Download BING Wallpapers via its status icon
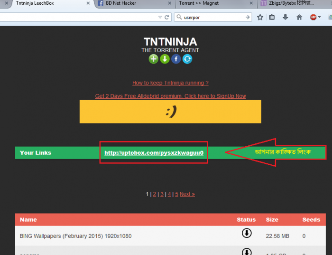 [x=247, y=233]
